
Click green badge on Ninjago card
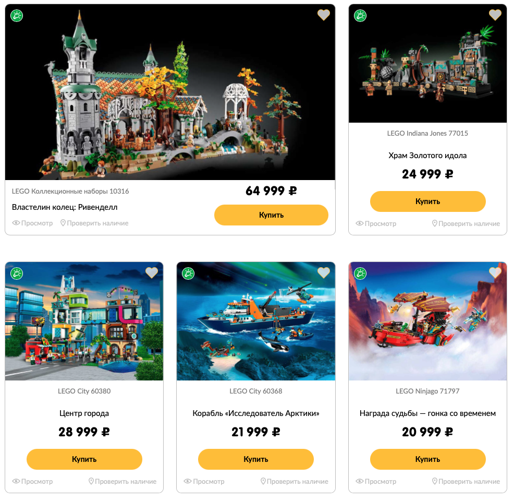[x=360, y=273]
